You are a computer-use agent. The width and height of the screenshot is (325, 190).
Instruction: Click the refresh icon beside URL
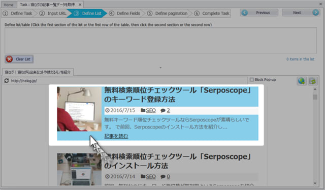tap(7, 80)
